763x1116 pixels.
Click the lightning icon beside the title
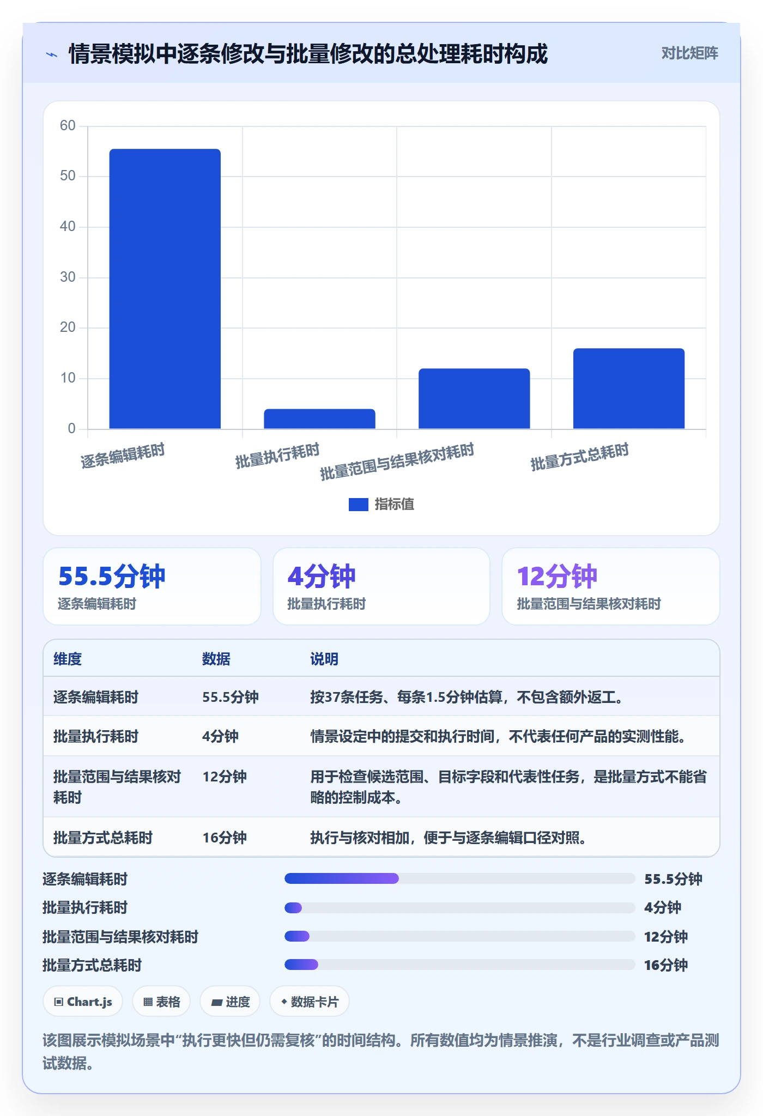pyautogui.click(x=52, y=54)
